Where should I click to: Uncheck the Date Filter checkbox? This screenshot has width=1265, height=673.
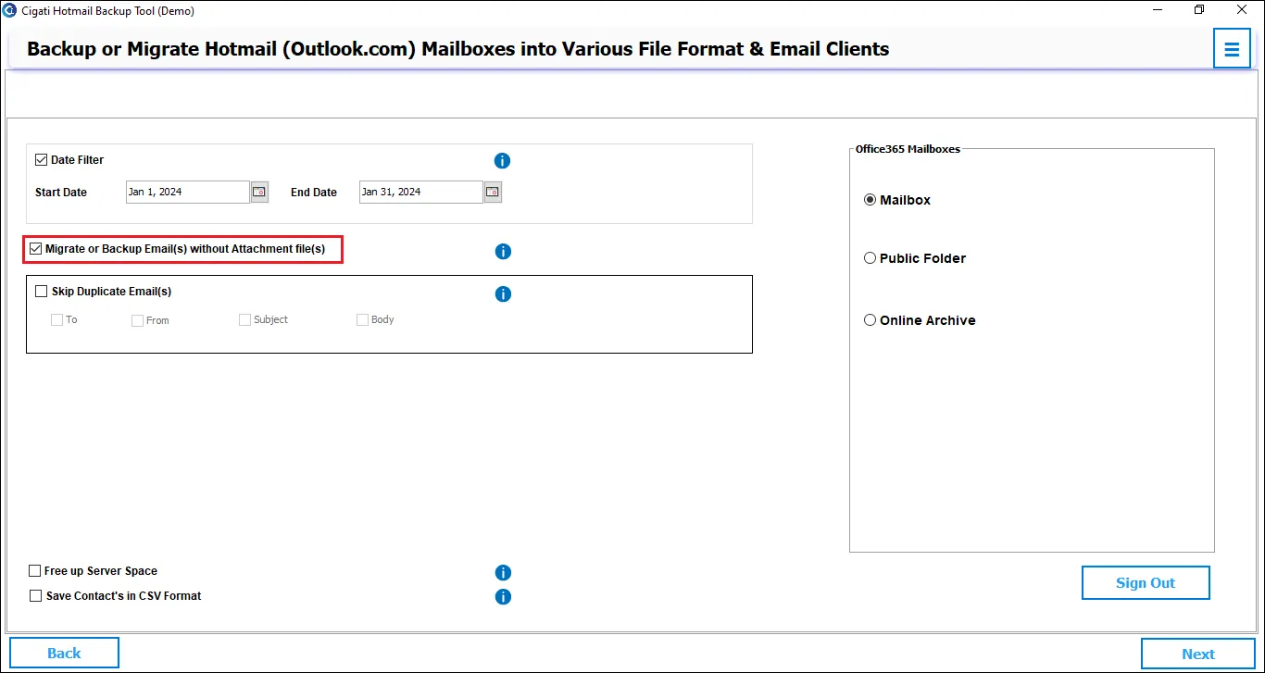[x=41, y=159]
